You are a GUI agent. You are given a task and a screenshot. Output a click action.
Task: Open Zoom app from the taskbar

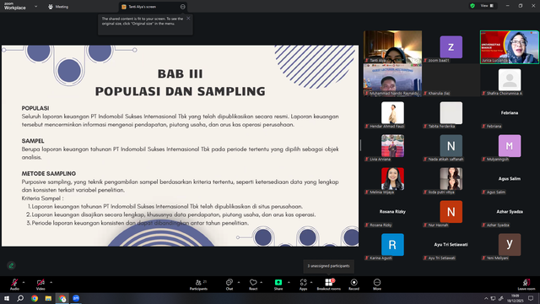coord(76,298)
